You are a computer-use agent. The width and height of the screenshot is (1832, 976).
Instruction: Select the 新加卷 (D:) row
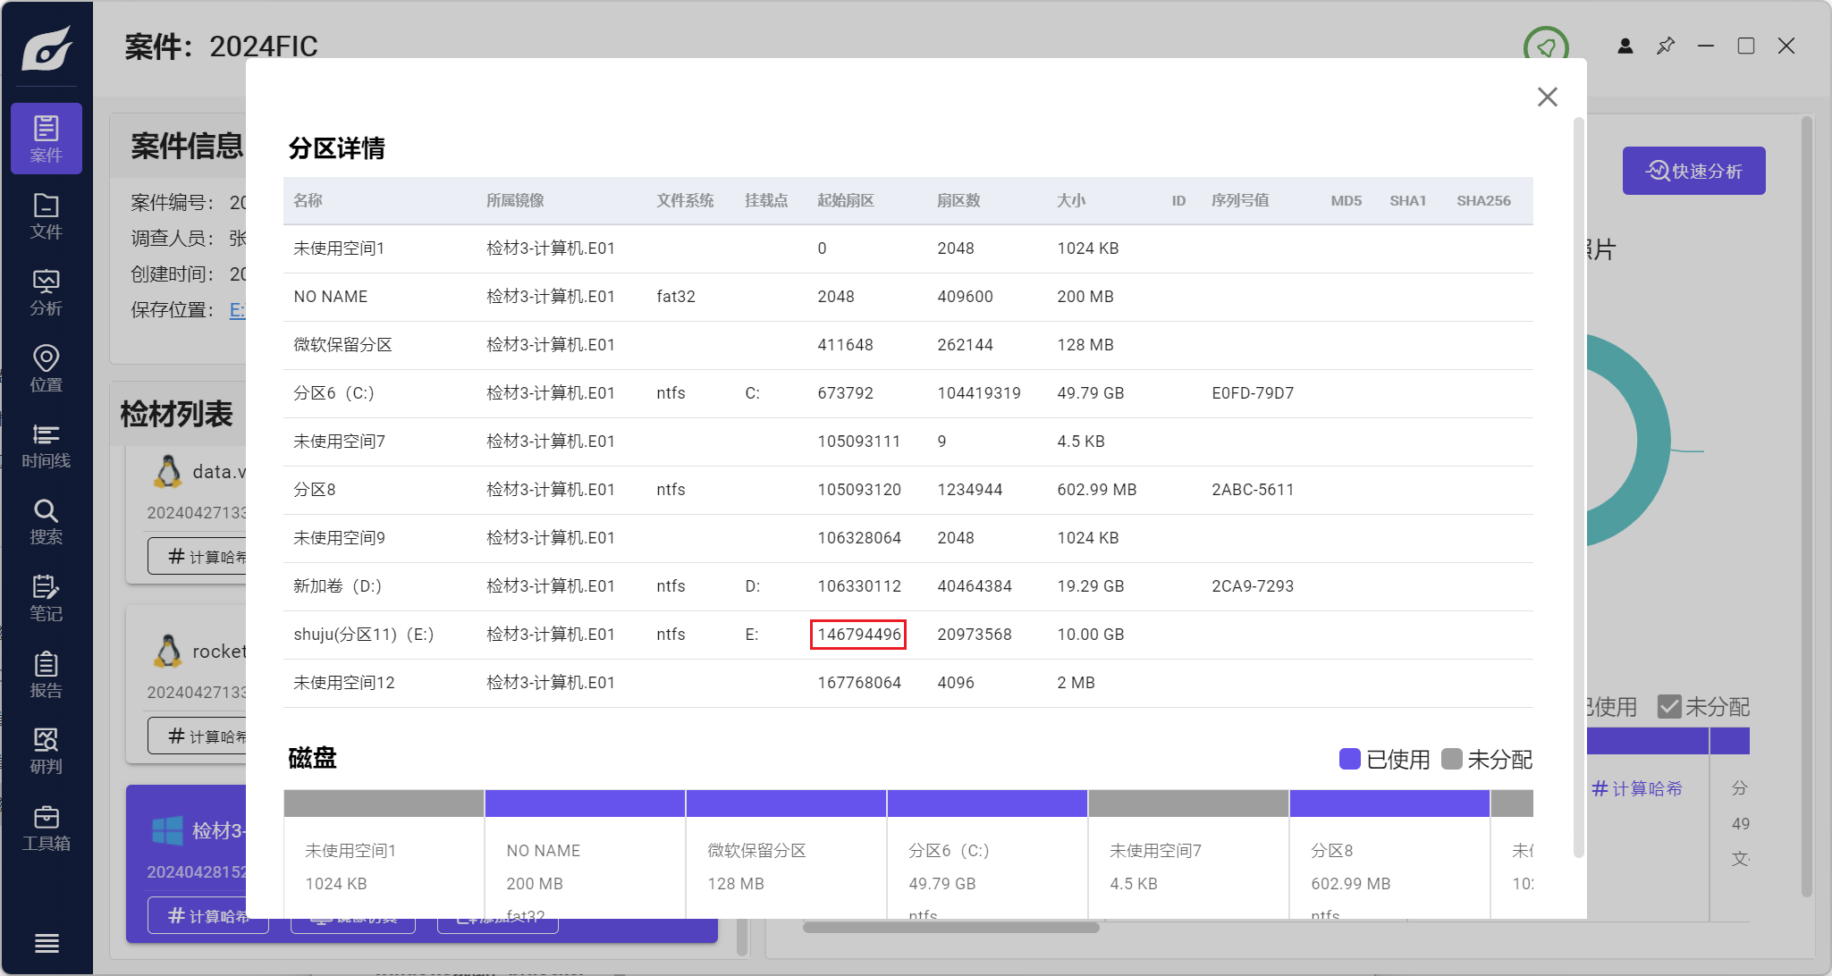[908, 586]
